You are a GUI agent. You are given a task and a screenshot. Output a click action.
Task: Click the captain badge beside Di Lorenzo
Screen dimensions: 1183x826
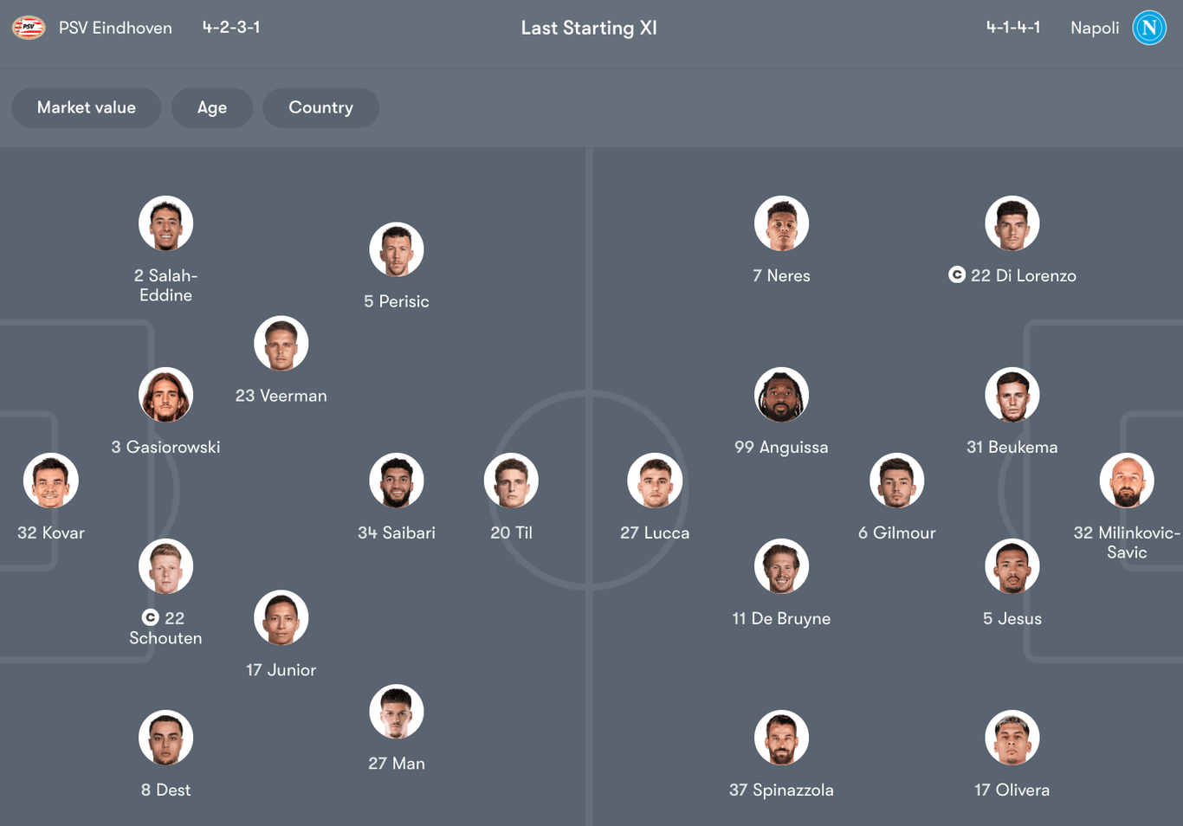point(957,274)
